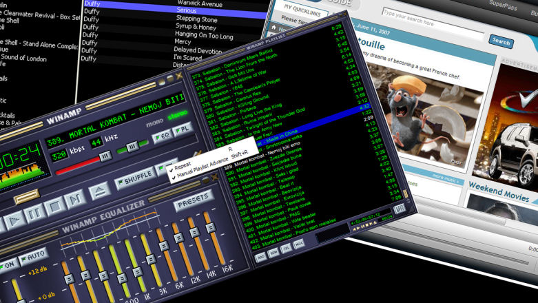Viewport: 538px width, 303px height.
Task: Open the playlist ADD menu
Action: (261, 257)
